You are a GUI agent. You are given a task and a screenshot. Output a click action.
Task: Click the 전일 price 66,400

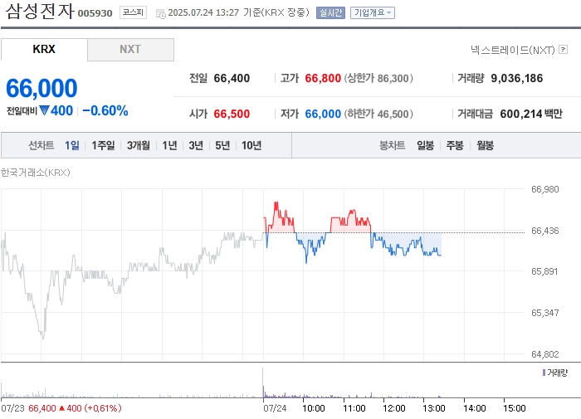tap(232, 78)
